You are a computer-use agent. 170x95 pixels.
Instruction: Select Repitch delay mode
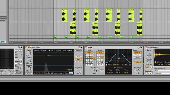point(137,52)
